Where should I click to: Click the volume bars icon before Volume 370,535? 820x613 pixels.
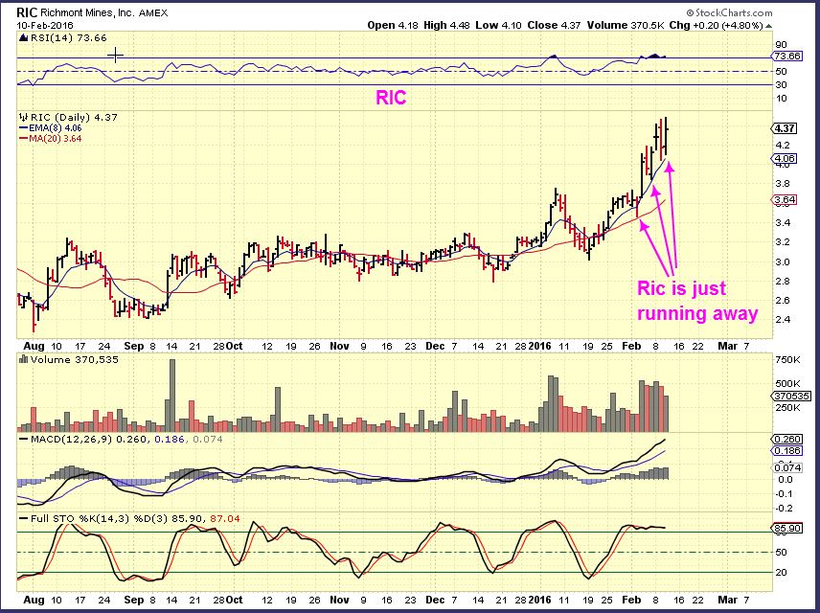coord(23,359)
